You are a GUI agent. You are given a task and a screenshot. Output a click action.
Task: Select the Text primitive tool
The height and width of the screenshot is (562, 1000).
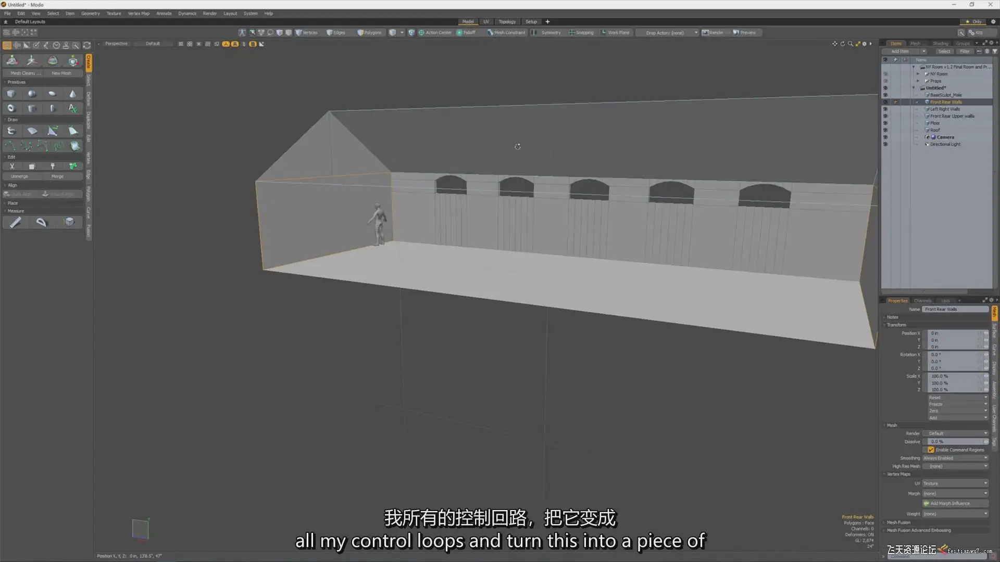72,108
